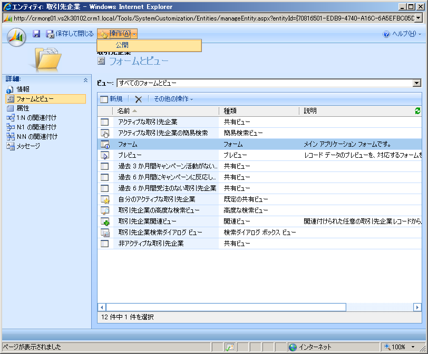The image size is (428, 354).
Task: Click the プレビュー row icon
Action: click(105, 156)
